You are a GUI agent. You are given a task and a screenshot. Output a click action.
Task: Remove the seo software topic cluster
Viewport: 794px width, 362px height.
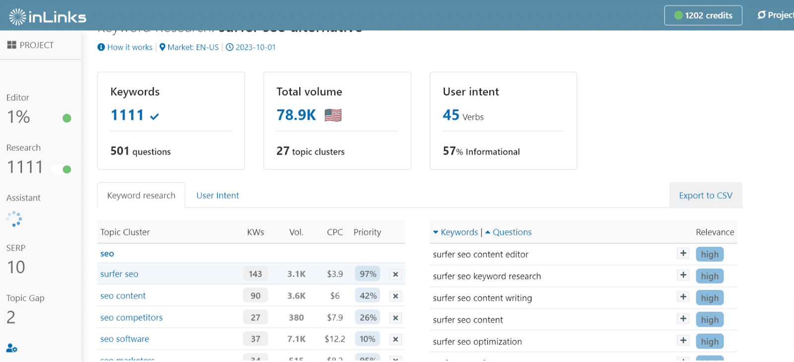[396, 339]
